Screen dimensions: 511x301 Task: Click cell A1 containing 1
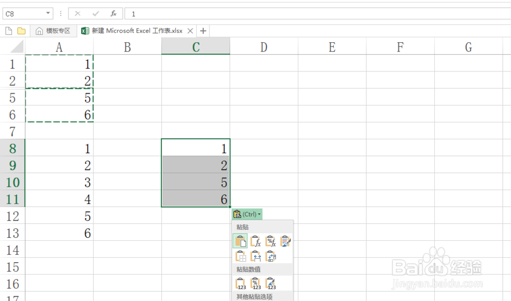tap(59, 63)
